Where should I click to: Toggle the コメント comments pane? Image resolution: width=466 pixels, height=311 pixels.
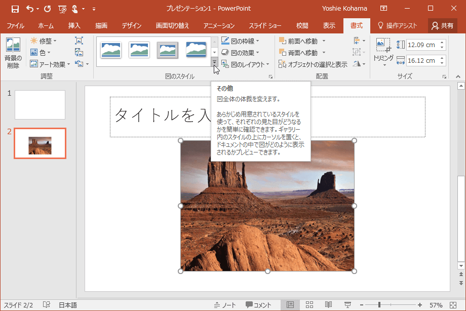tap(258, 305)
